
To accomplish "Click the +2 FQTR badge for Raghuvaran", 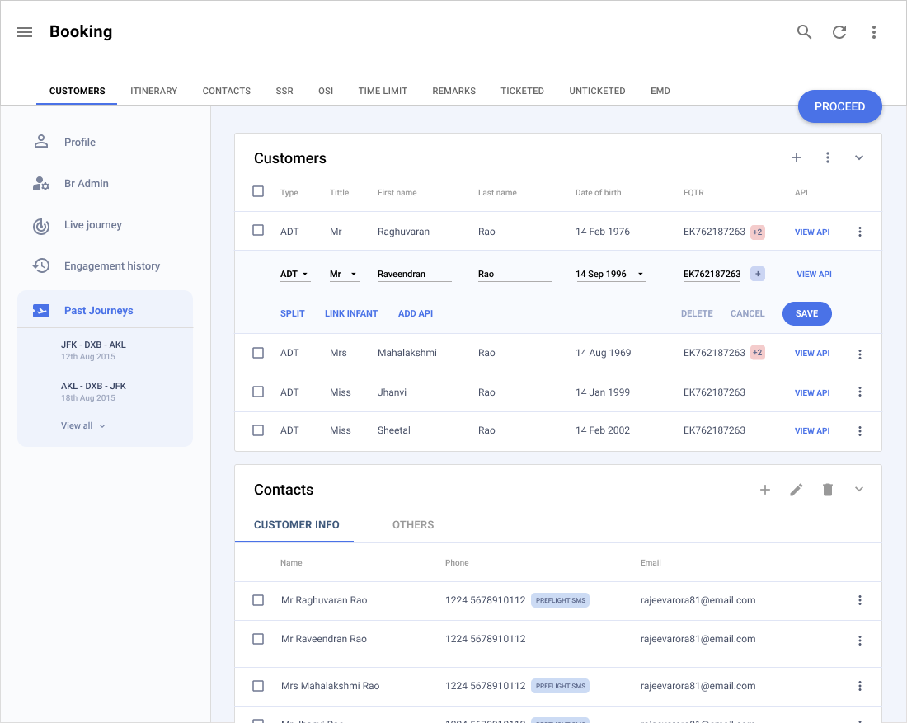I will click(758, 232).
